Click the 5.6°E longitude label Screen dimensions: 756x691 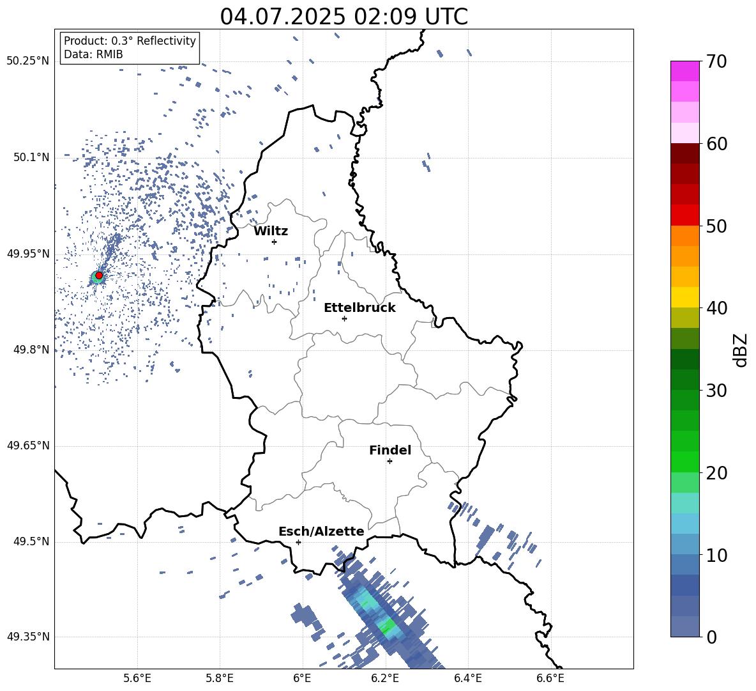tap(137, 678)
